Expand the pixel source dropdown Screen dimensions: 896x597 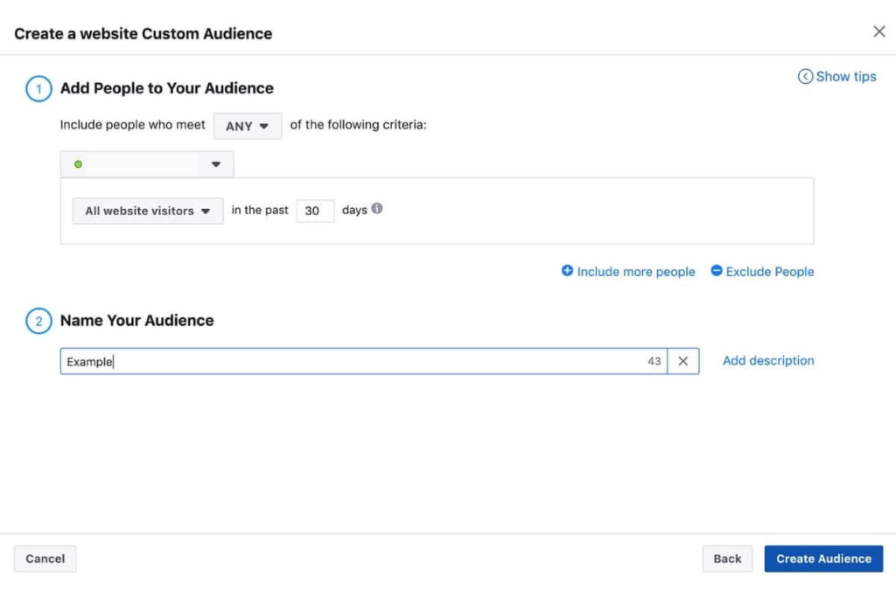(x=215, y=164)
